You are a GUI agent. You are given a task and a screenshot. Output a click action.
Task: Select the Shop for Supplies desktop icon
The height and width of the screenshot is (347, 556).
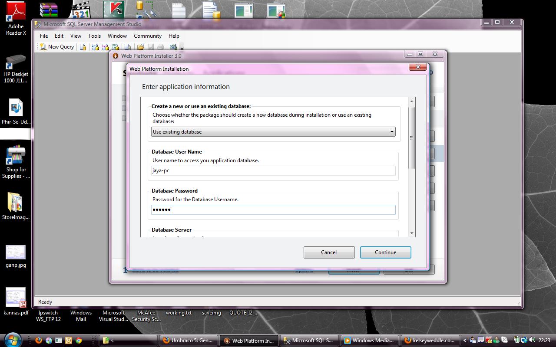[16, 161]
